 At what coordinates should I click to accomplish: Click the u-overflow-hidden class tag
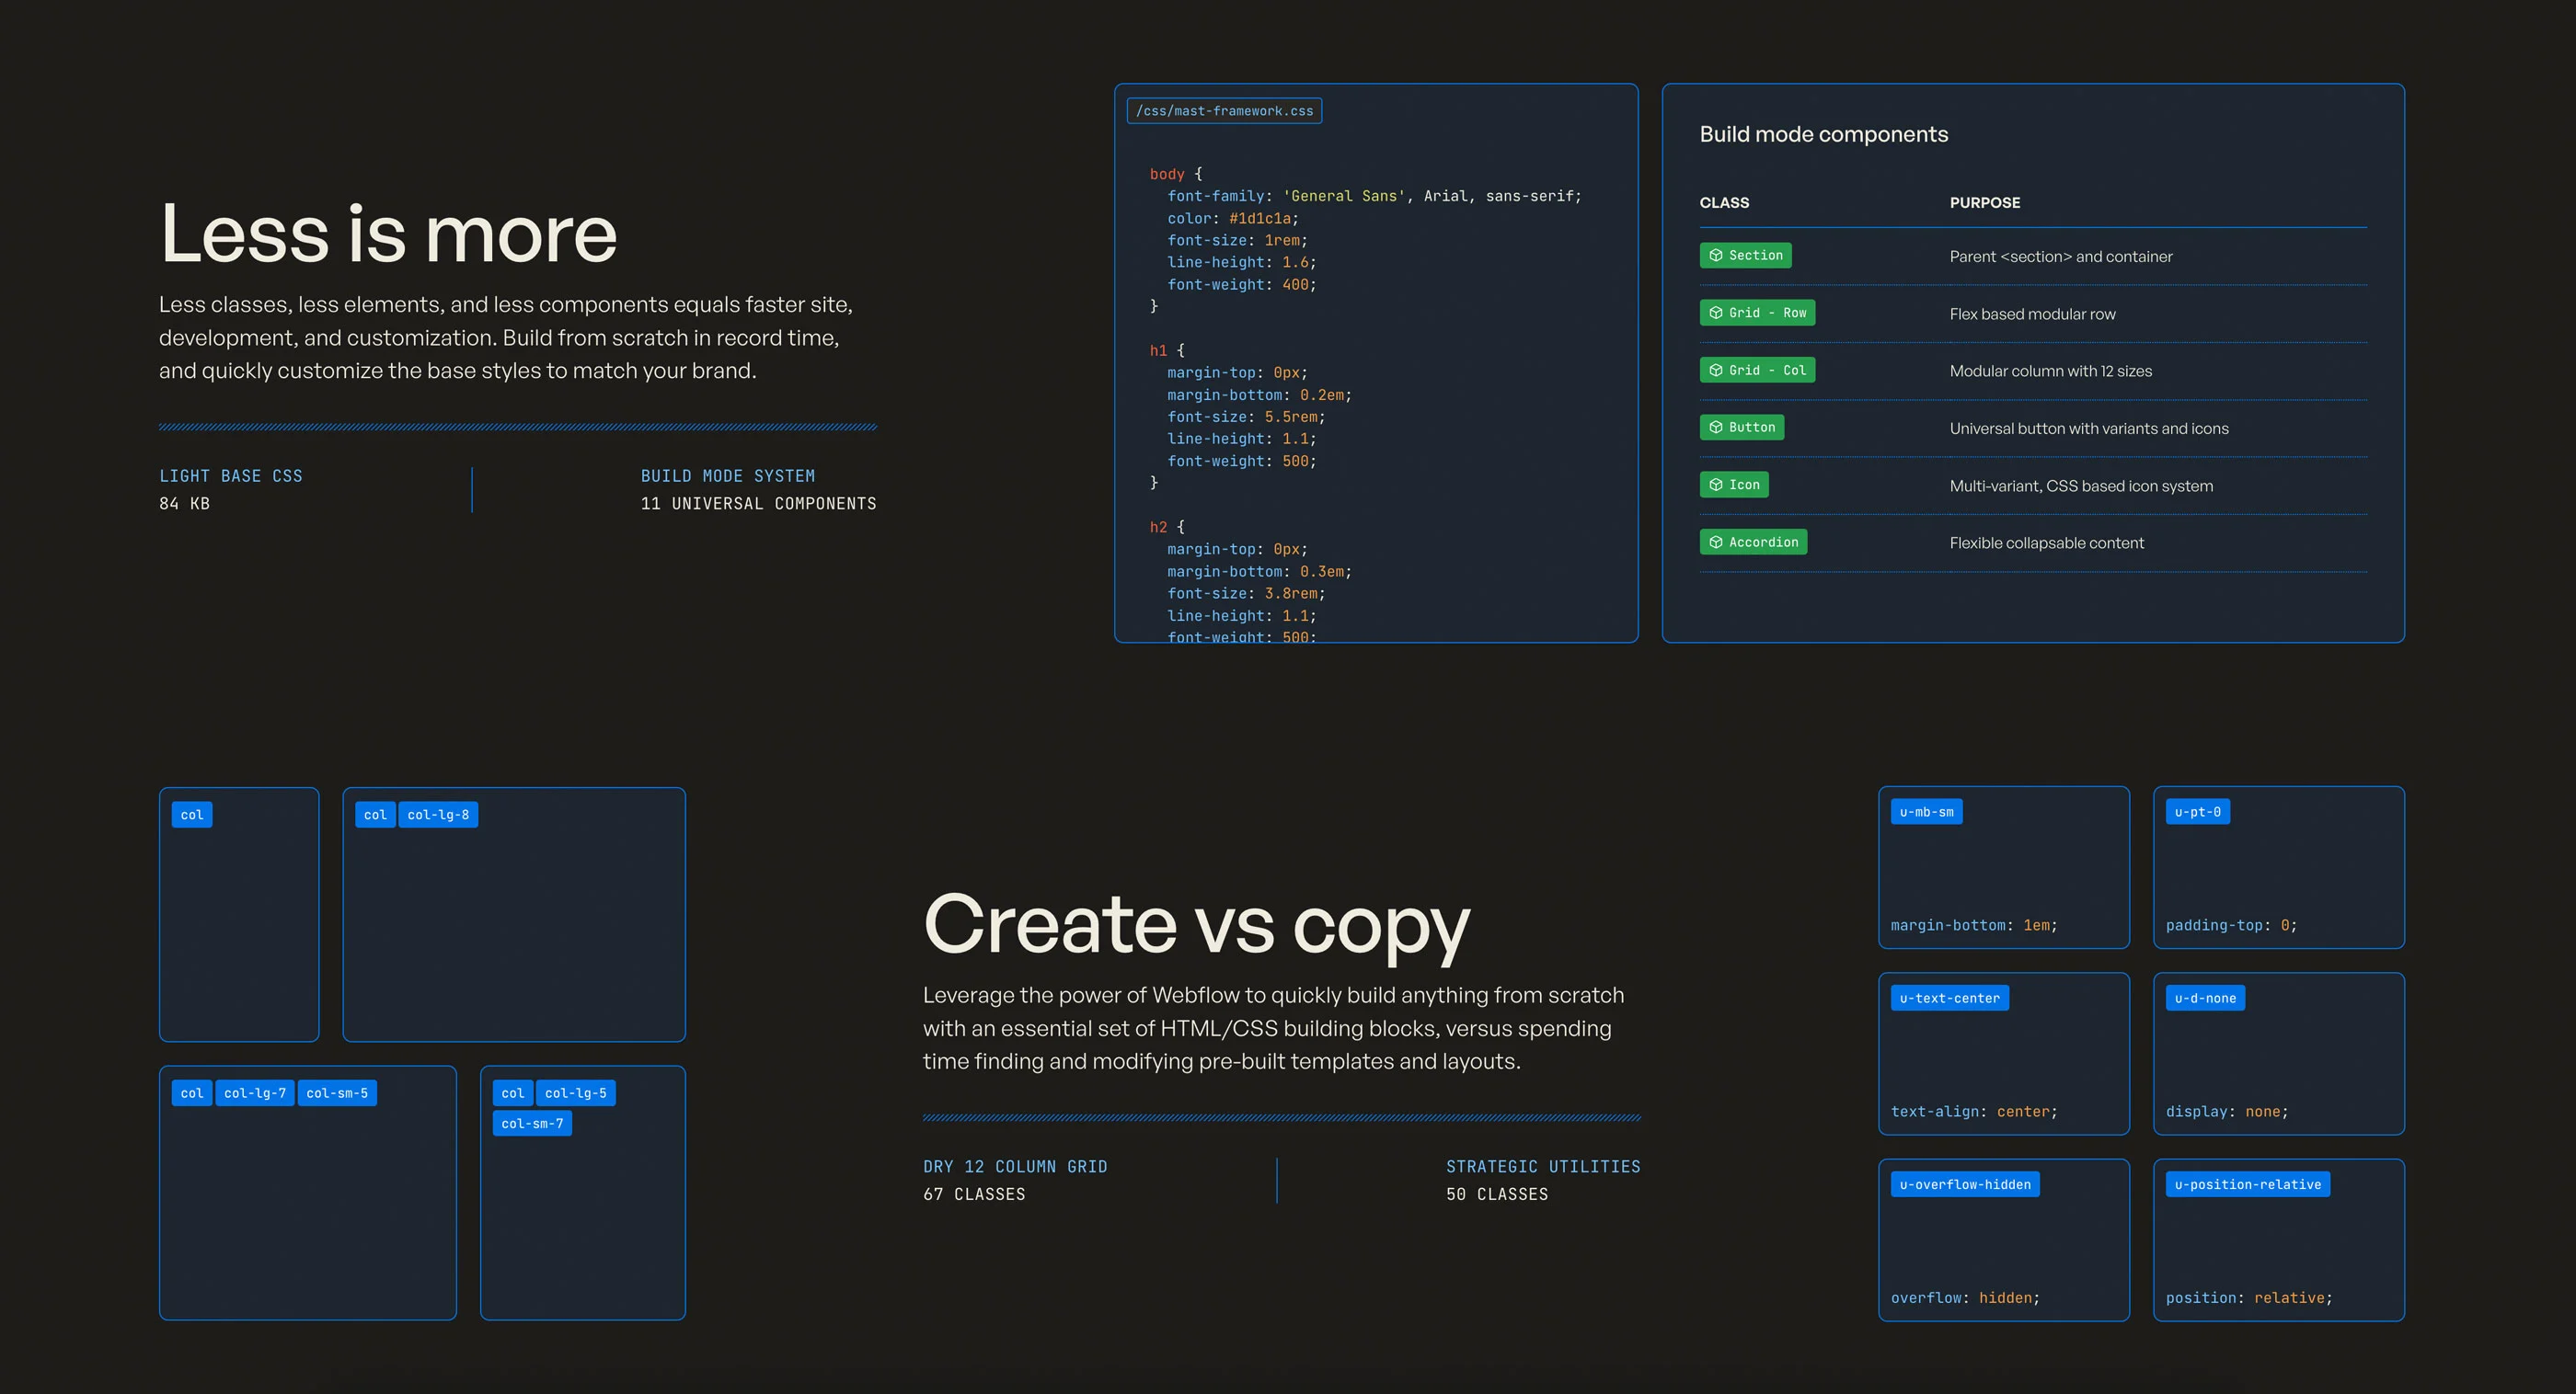click(x=1965, y=1184)
